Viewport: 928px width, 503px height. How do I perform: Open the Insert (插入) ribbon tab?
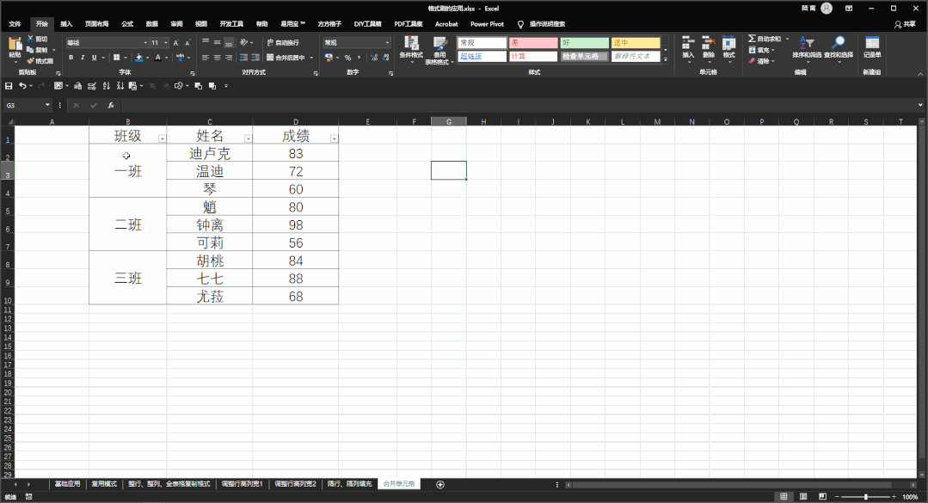(66, 24)
